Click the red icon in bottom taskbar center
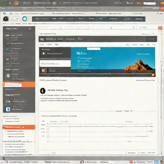 [82, 162]
